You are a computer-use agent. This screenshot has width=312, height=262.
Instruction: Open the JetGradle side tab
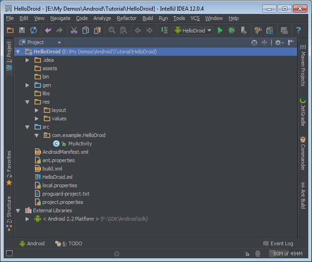pyautogui.click(x=303, y=111)
